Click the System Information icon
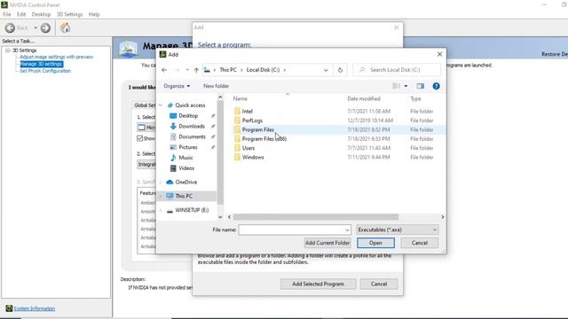The height and width of the screenshot is (319, 568). (x=9, y=308)
